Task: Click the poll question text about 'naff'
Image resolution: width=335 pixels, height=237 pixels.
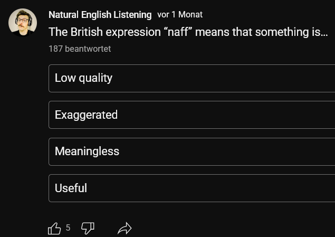Action: point(188,32)
